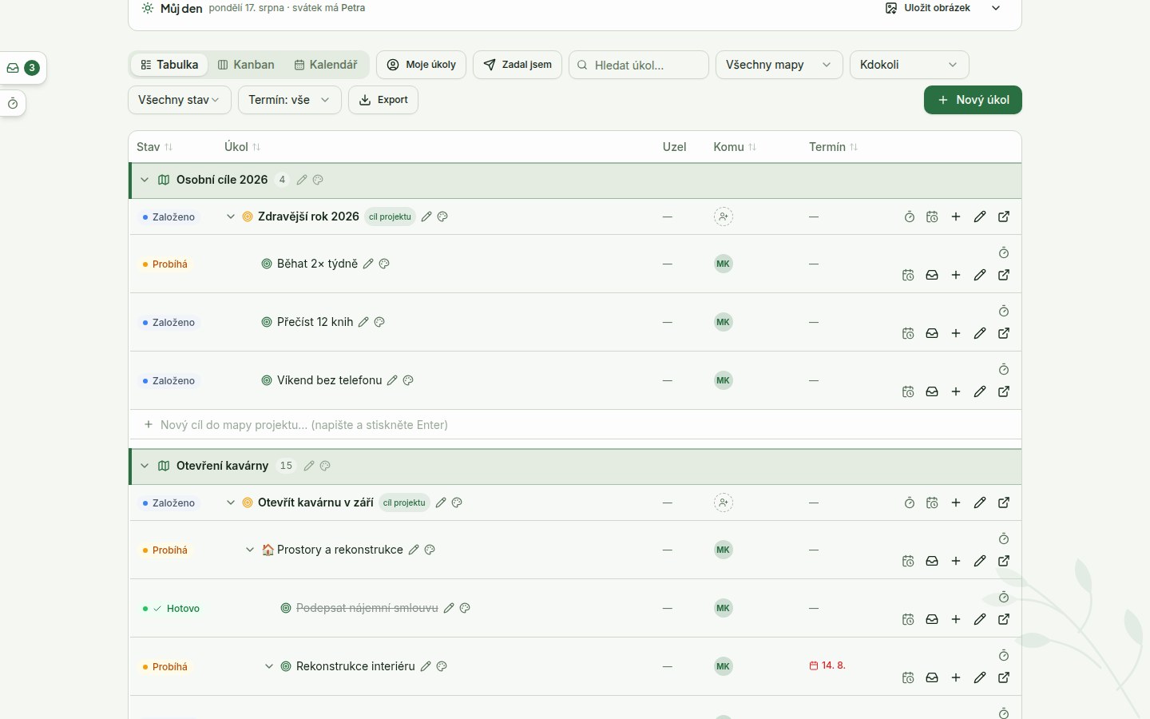Pick a color for Běhat 2× týdně
Image resolution: width=1150 pixels, height=719 pixels.
click(x=384, y=264)
